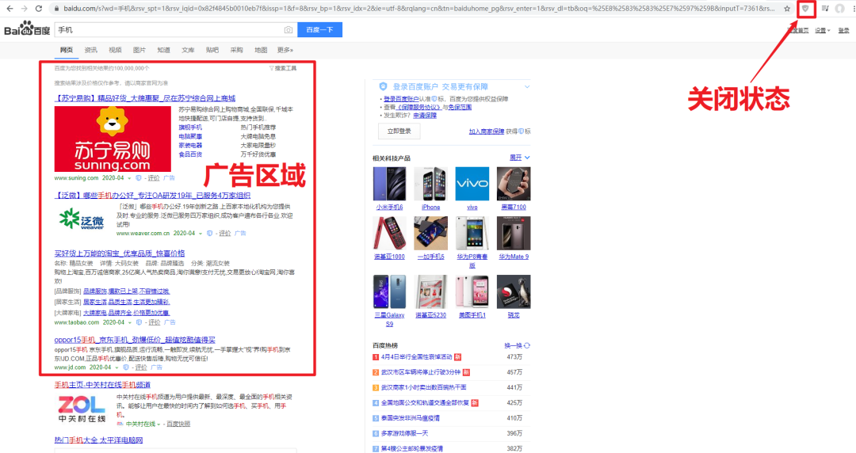The width and height of the screenshot is (856, 453).
Task: Click the 百度快照 link under ZOL result
Action: [178, 424]
